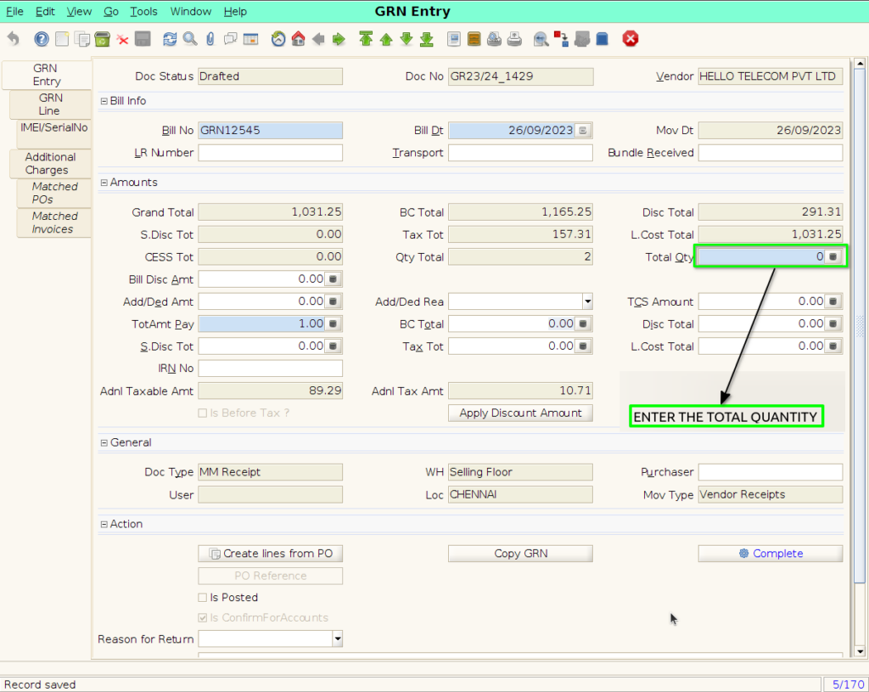Click the Help question mark toolbar icon
This screenshot has width=869, height=692.
[42, 39]
